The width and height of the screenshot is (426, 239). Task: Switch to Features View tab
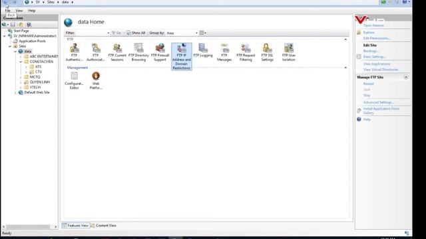[75, 226]
